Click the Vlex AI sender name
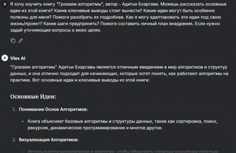The height and width of the screenshot is (153, 236). tap(18, 58)
